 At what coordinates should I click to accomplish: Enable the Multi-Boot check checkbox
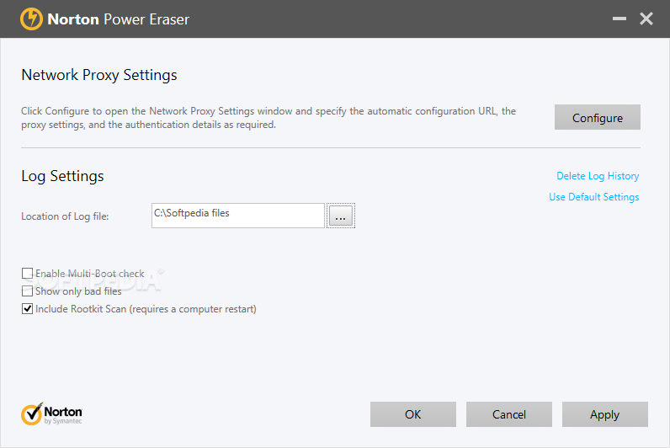(27, 274)
